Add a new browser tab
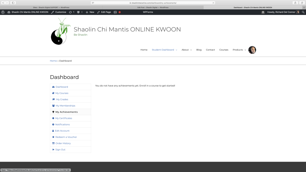306x172 pixels. pos(304,7)
